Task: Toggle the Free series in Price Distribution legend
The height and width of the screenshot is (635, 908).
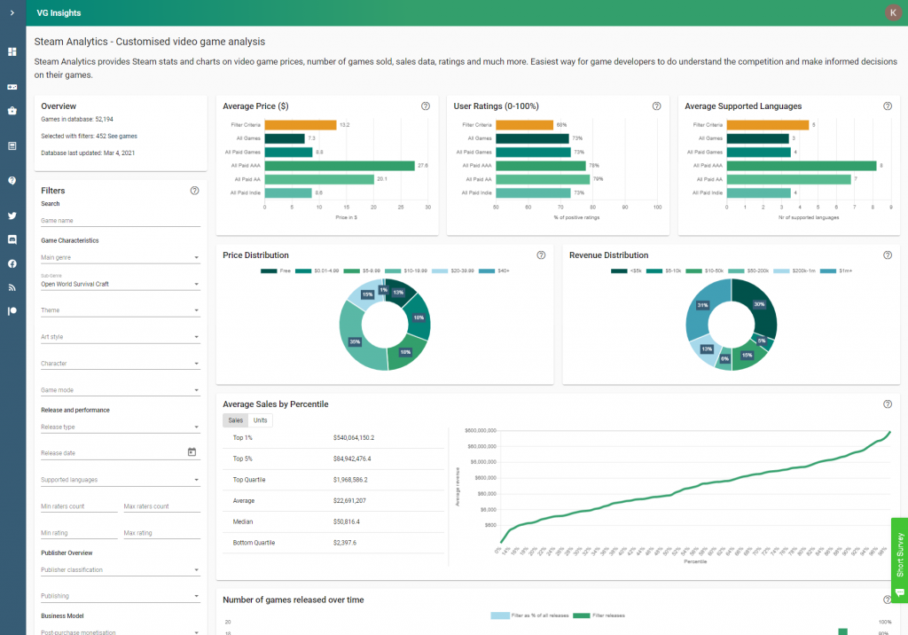Action: click(276, 270)
